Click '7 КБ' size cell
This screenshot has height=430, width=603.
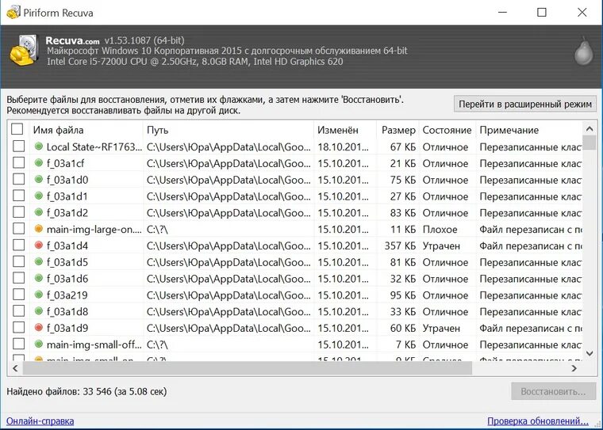pyautogui.click(x=405, y=344)
